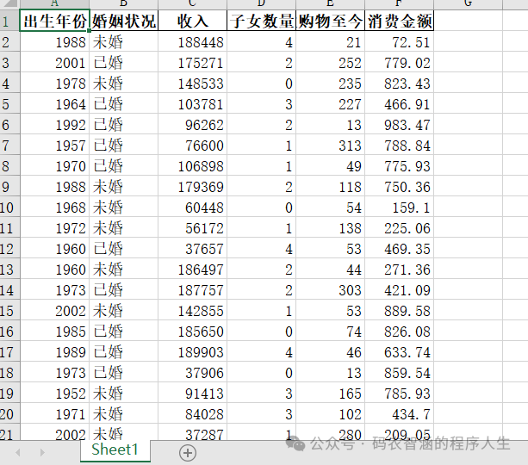
Task: Select the row 10 header
Action: (x=9, y=208)
